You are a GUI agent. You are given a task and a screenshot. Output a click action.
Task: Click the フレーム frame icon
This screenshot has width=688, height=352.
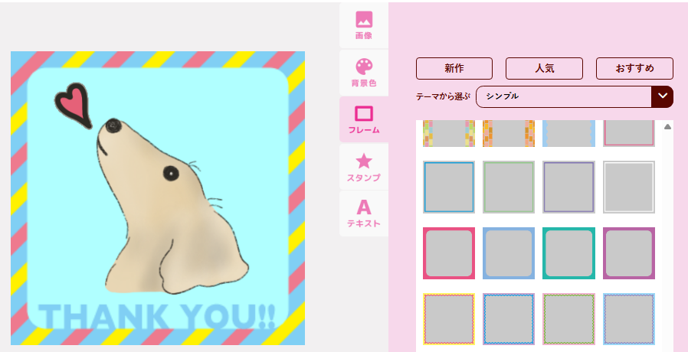pyautogui.click(x=364, y=114)
